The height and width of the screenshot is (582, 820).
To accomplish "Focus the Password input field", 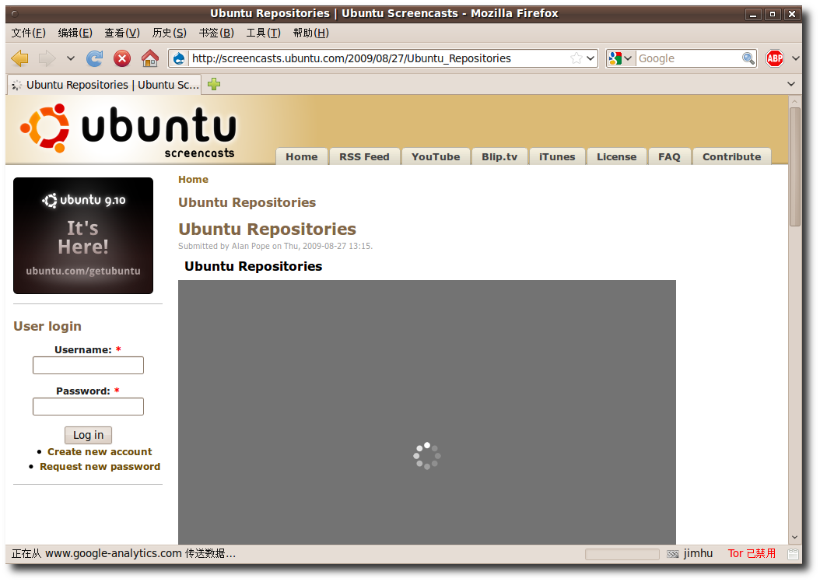I will coord(88,406).
